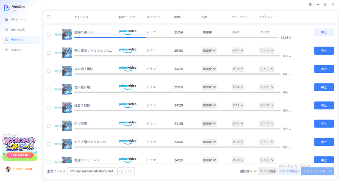
Task: Click the すべてダウンロード button
Action: [317, 171]
